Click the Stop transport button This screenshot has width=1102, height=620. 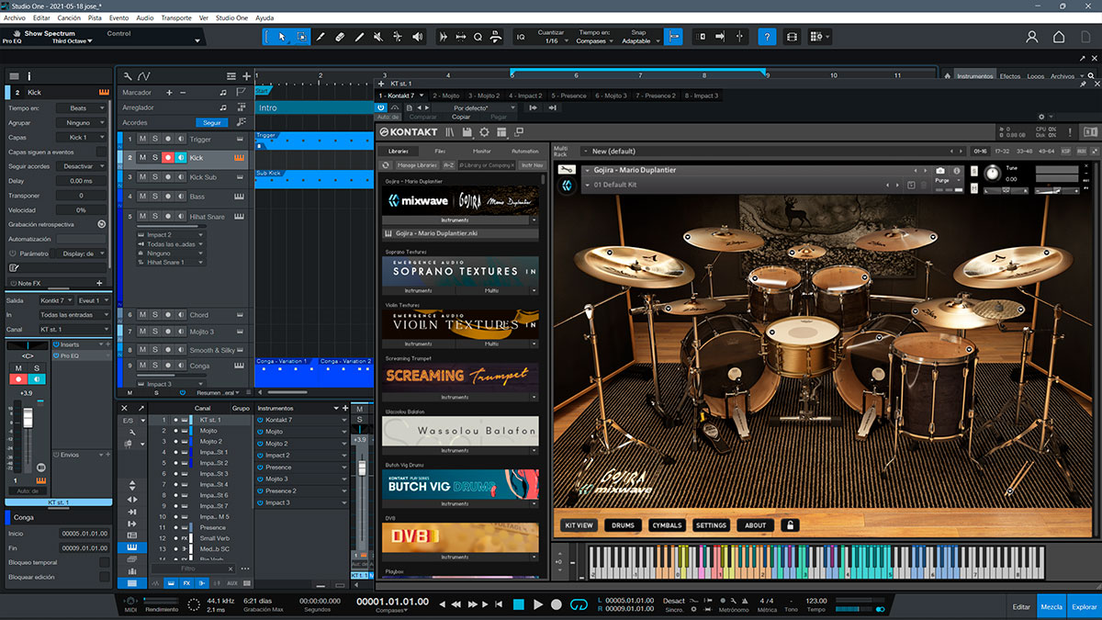tap(518, 604)
